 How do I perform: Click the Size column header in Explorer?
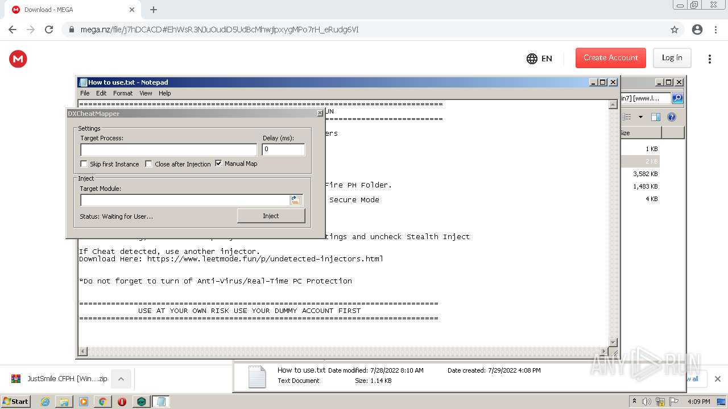click(640, 133)
